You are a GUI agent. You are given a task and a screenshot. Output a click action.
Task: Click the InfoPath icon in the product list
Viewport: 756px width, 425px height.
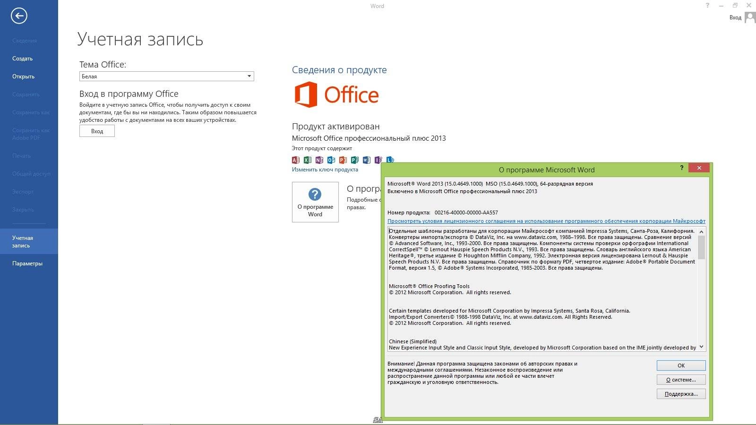pos(378,160)
